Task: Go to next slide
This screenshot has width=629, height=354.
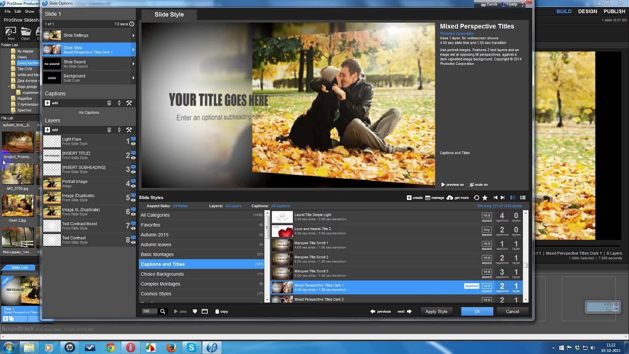Action: tap(404, 311)
